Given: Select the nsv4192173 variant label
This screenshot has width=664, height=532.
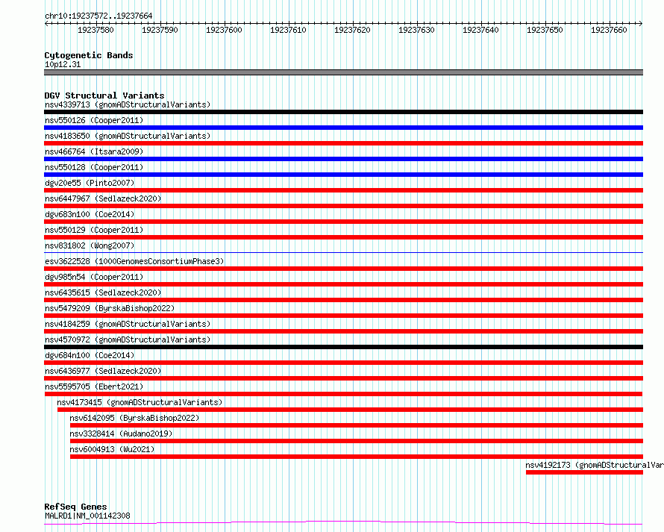Looking at the screenshot, I should coord(595,465).
